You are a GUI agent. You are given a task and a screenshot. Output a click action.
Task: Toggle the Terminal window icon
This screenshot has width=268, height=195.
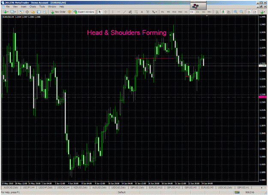(39, 12)
